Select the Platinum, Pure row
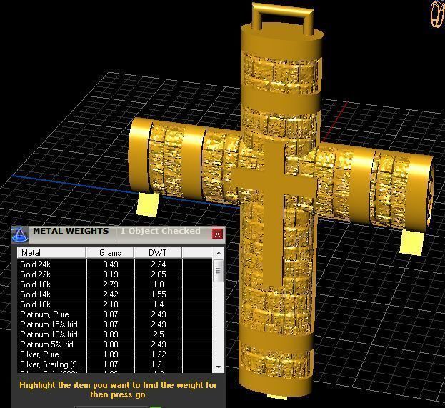Screen dimensions: 445x408 (x=115, y=314)
